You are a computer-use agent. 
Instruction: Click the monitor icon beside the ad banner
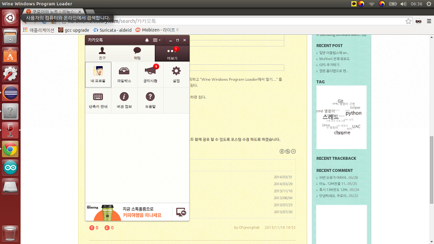[x=181, y=212]
